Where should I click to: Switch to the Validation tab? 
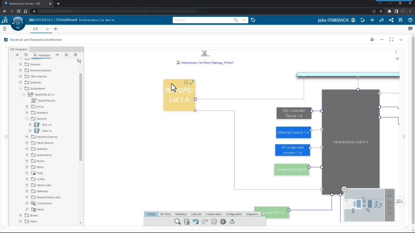(x=181, y=214)
